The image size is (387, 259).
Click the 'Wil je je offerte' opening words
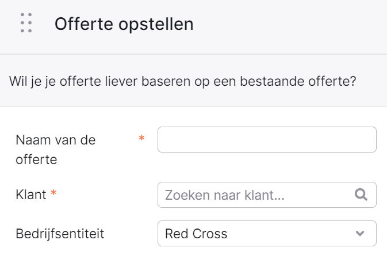coord(55,81)
